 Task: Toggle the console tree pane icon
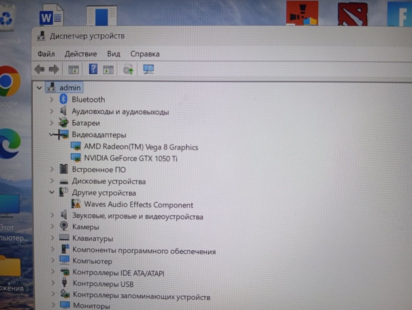[x=74, y=69]
